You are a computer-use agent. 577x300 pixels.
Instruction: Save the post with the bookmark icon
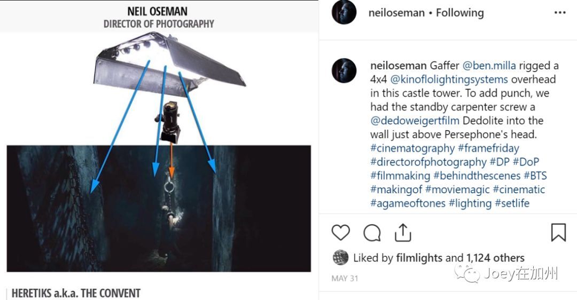pyautogui.click(x=558, y=233)
